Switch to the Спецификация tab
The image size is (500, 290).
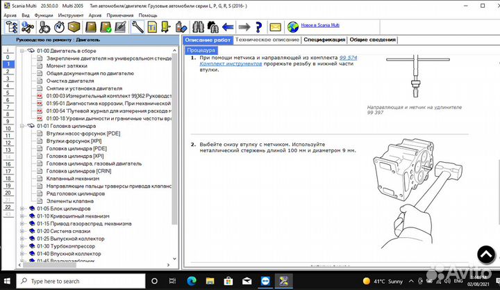(x=325, y=40)
